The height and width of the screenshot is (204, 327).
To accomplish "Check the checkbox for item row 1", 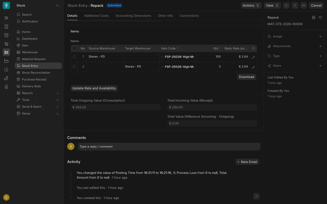I will coord(74,57).
